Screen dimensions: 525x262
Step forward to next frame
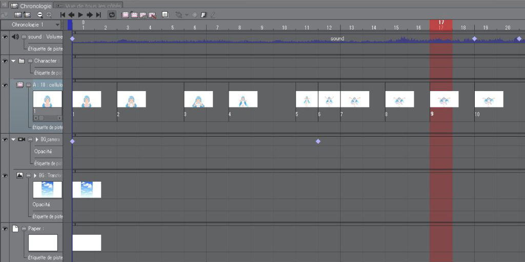(90, 15)
